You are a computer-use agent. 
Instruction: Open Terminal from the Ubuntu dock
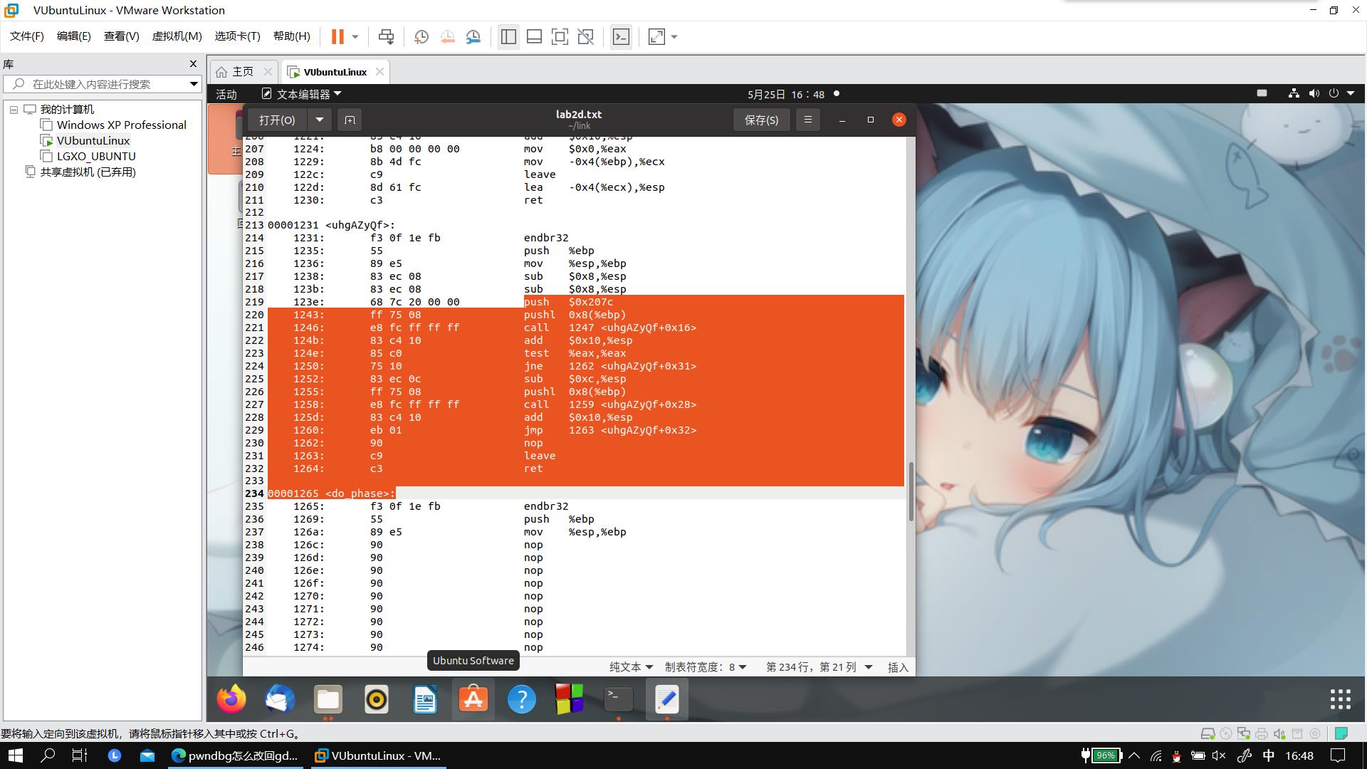[x=619, y=699]
